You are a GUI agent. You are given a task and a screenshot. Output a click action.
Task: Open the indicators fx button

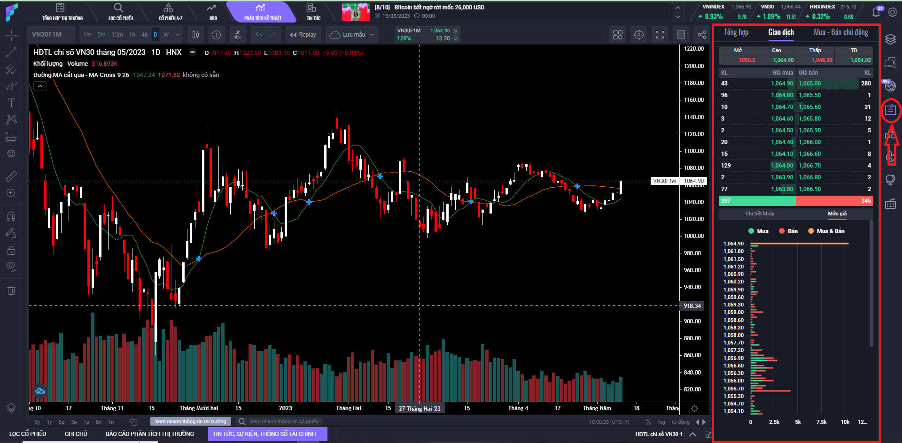coord(238,35)
